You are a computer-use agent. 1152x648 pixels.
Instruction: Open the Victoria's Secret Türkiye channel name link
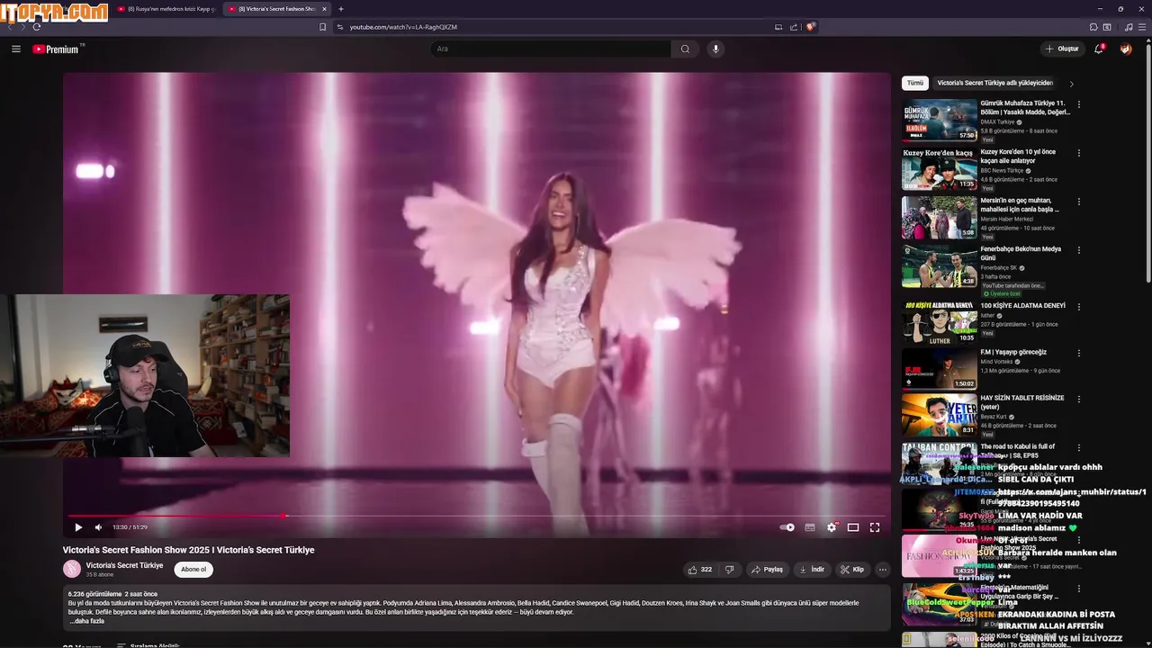point(124,565)
